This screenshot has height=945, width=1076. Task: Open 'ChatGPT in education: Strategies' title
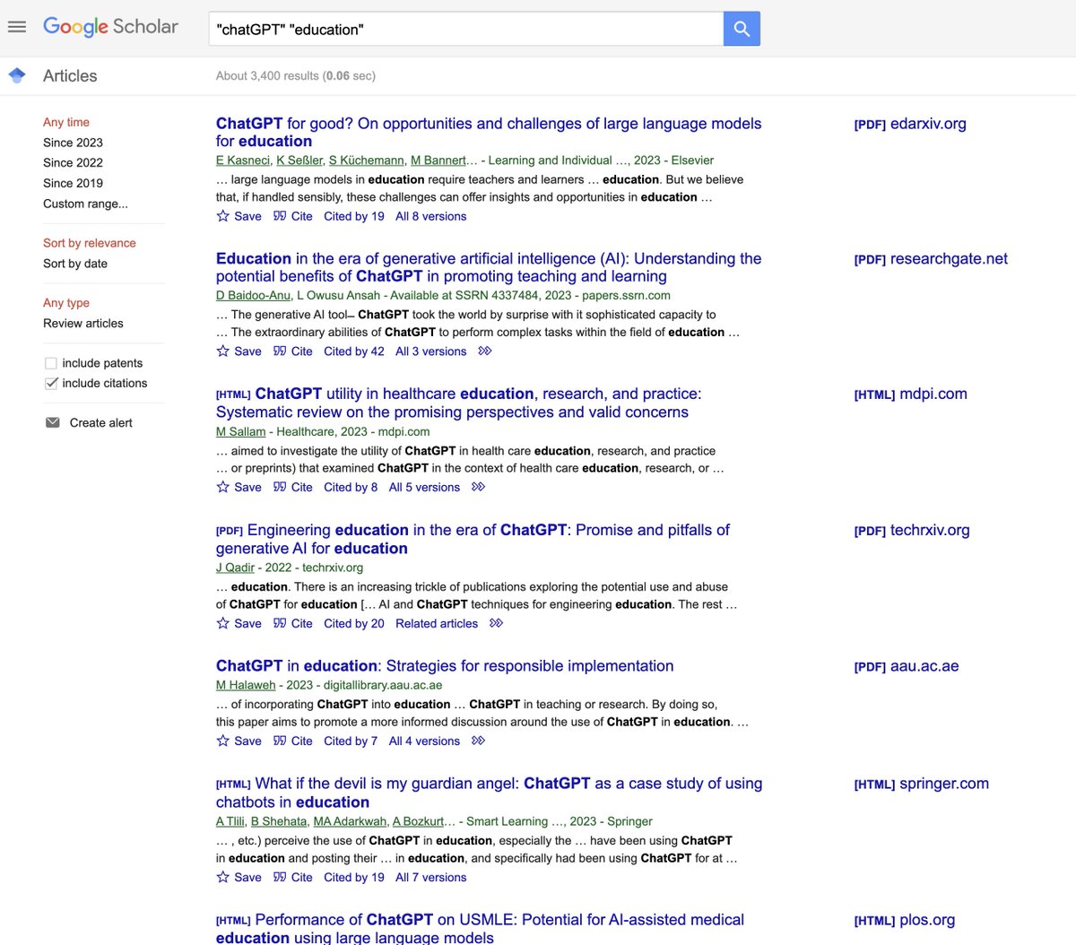(445, 666)
